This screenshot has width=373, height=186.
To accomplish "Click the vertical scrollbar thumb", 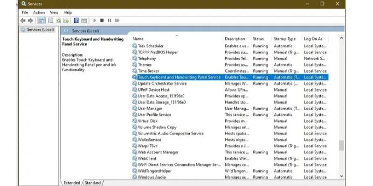I will coord(342,145).
